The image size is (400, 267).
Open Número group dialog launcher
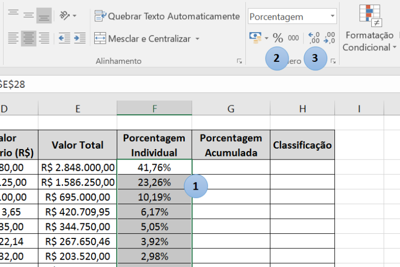click(333, 61)
